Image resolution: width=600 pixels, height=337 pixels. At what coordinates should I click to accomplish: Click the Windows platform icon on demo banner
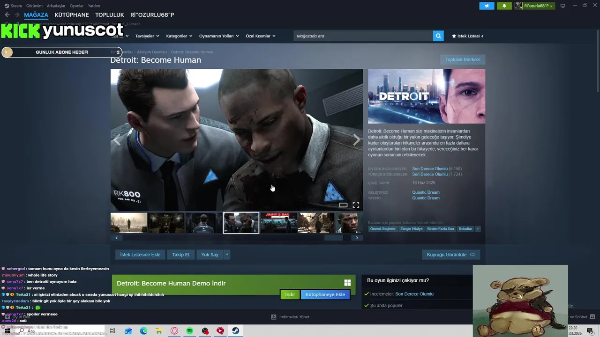[347, 283]
